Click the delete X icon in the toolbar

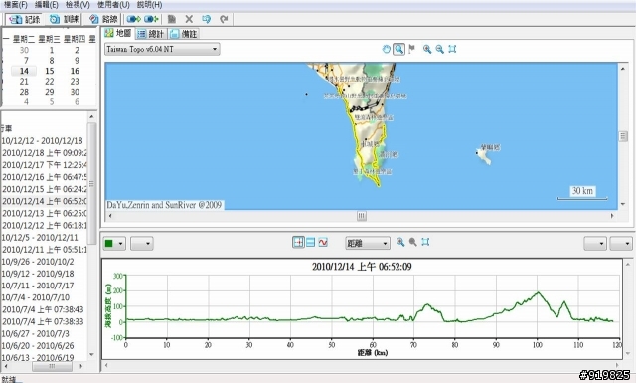click(x=189, y=19)
